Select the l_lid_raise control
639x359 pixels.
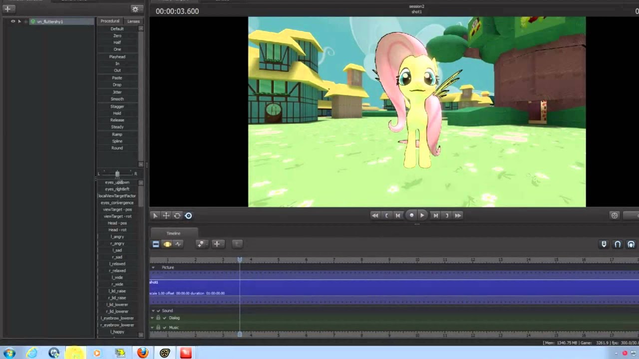[117, 291]
